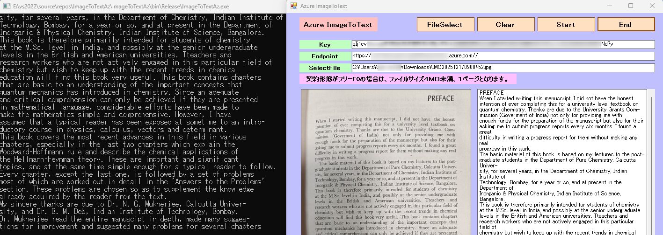This screenshot has width=663, height=235.
Task: Click the End button
Action: click(626, 25)
